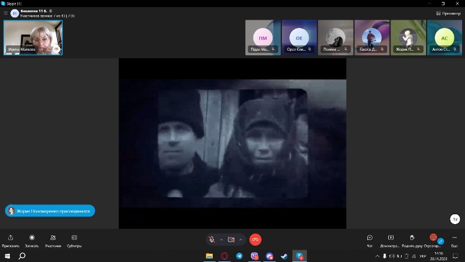This screenshot has width=465, height=262.
Task: Switch view layout with Просмотр button
Action: [x=448, y=13]
